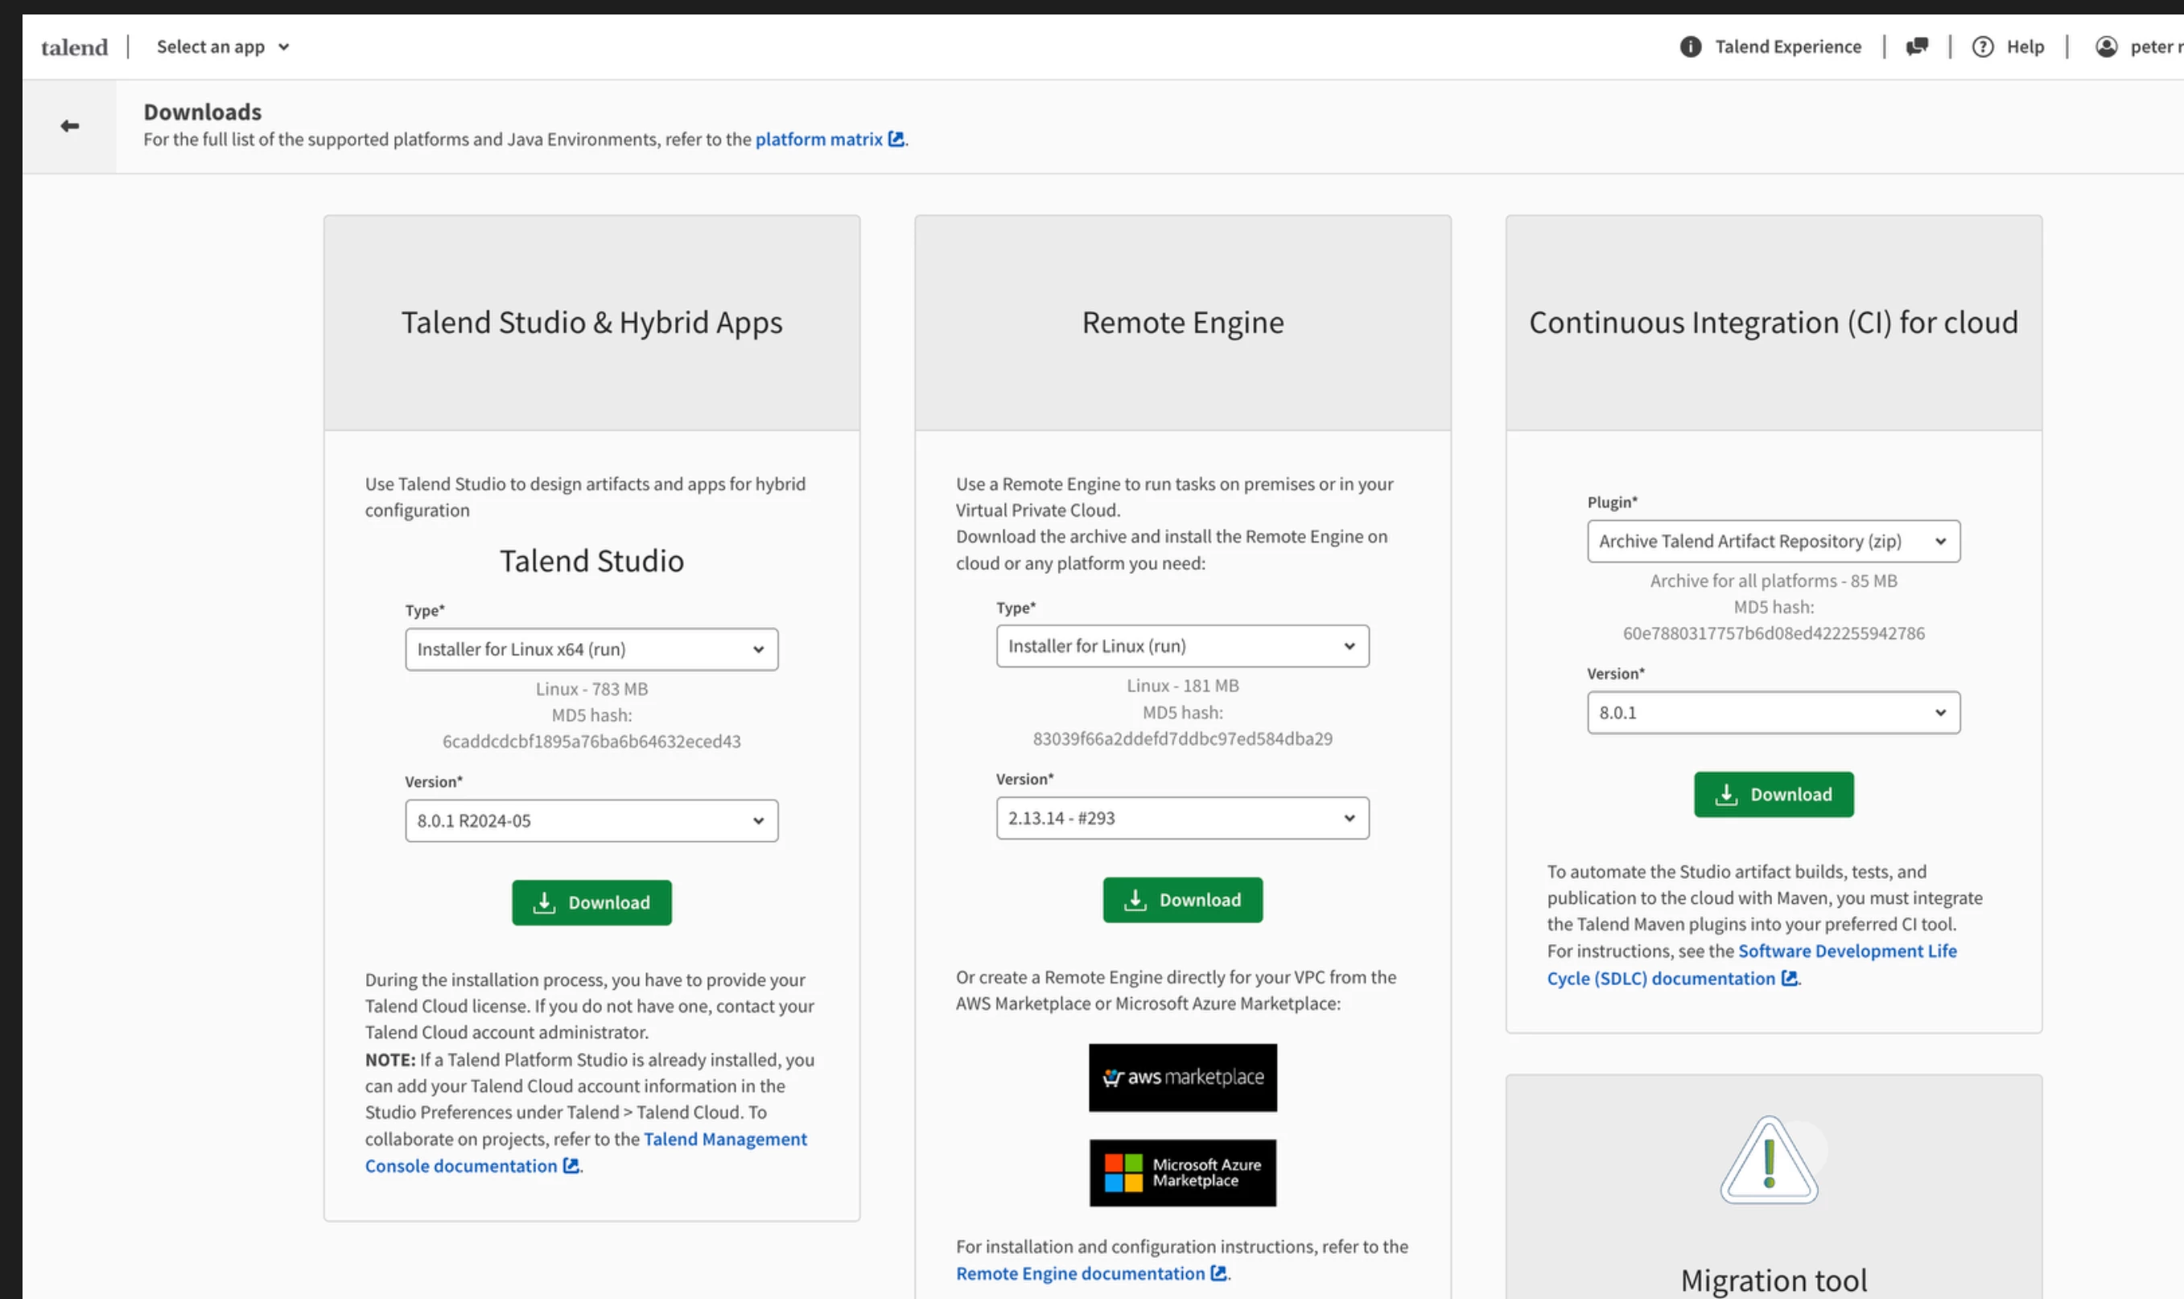Viewport: 2184px width, 1299px height.
Task: Open Remote Engine Type dropdown
Action: (x=1183, y=646)
